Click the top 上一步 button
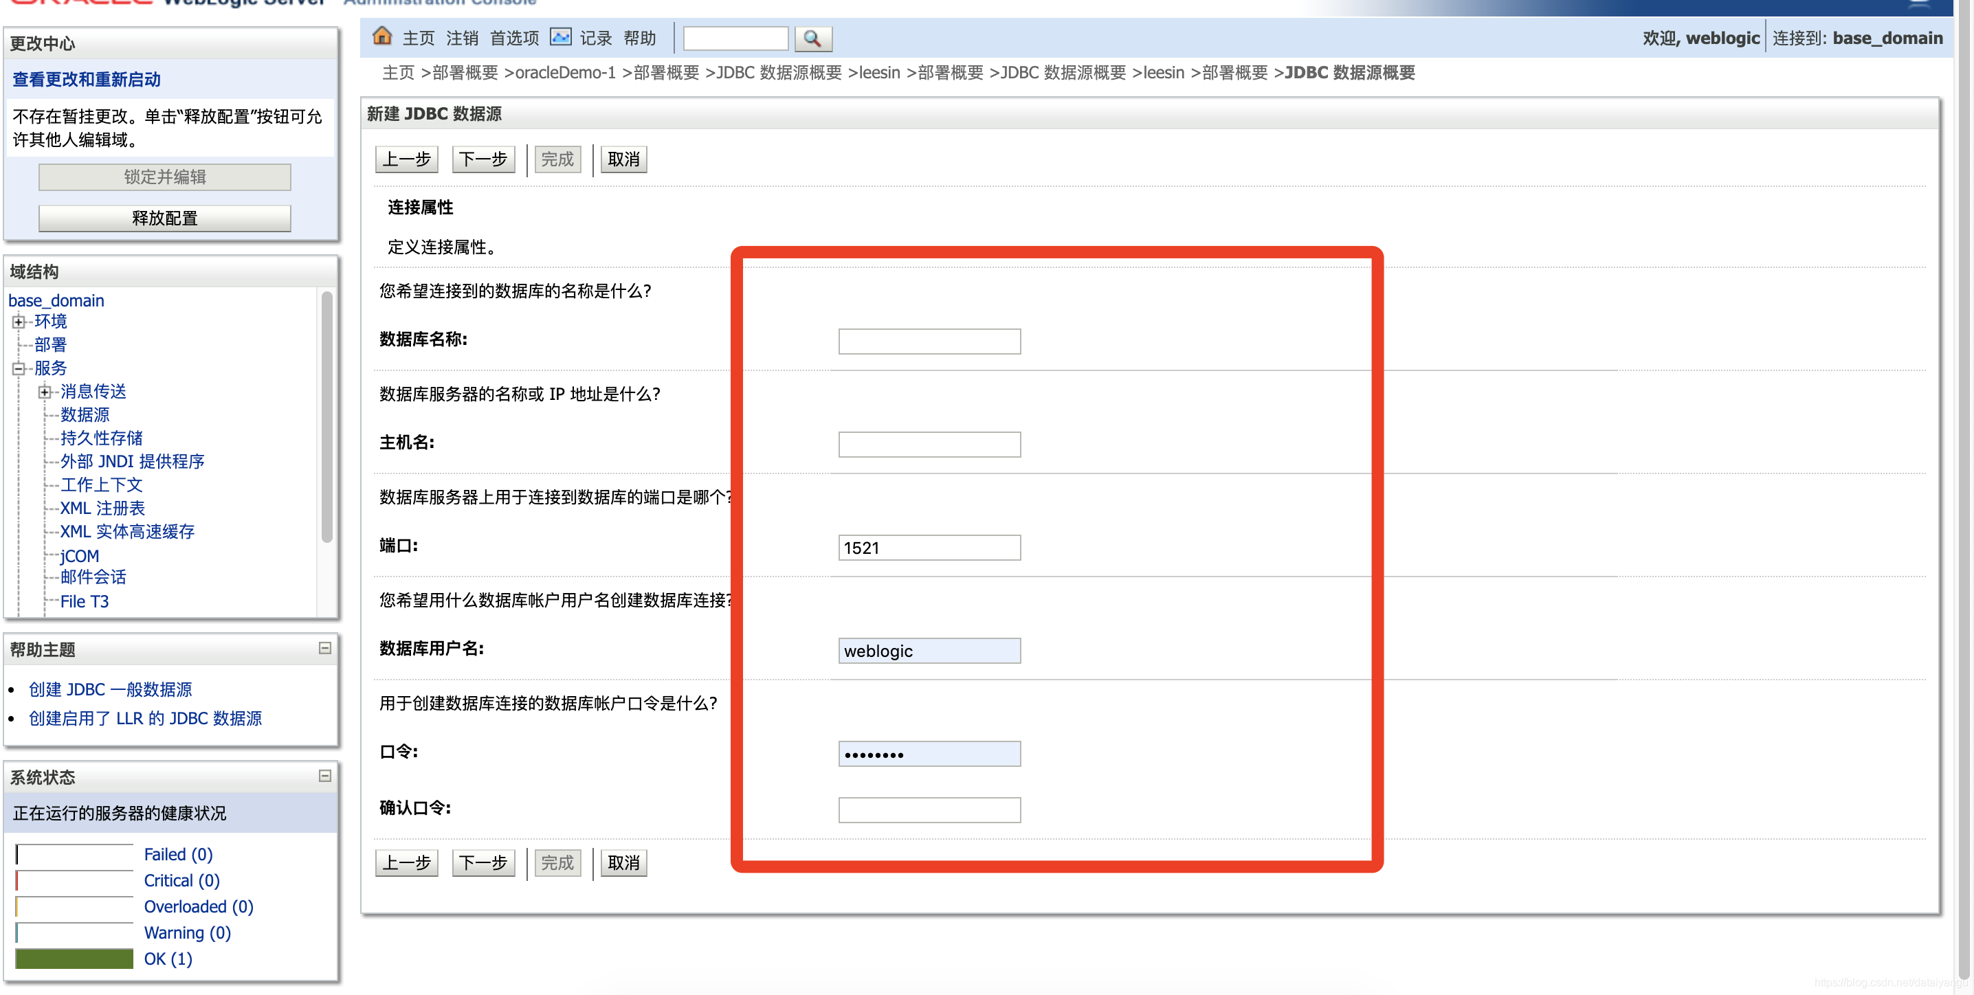1974x995 pixels. [406, 159]
